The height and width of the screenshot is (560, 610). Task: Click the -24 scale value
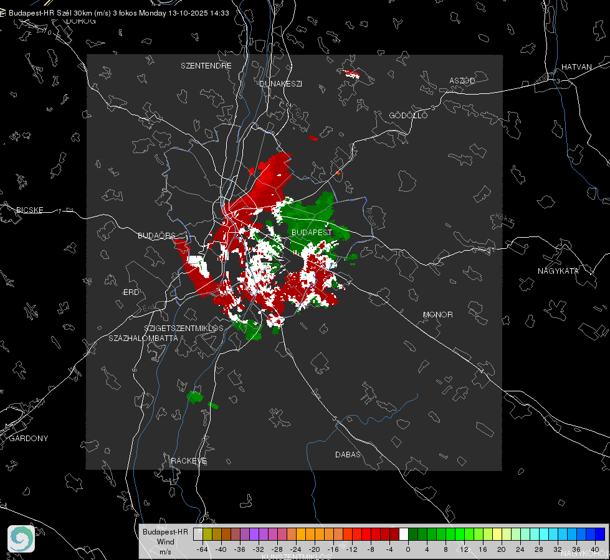pyautogui.click(x=296, y=549)
